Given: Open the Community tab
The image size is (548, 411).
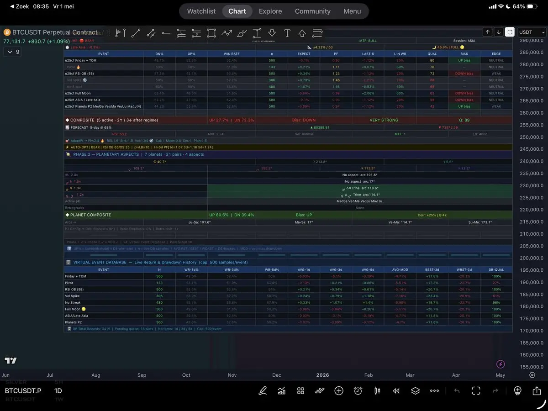Looking at the screenshot, I should [312, 11].
